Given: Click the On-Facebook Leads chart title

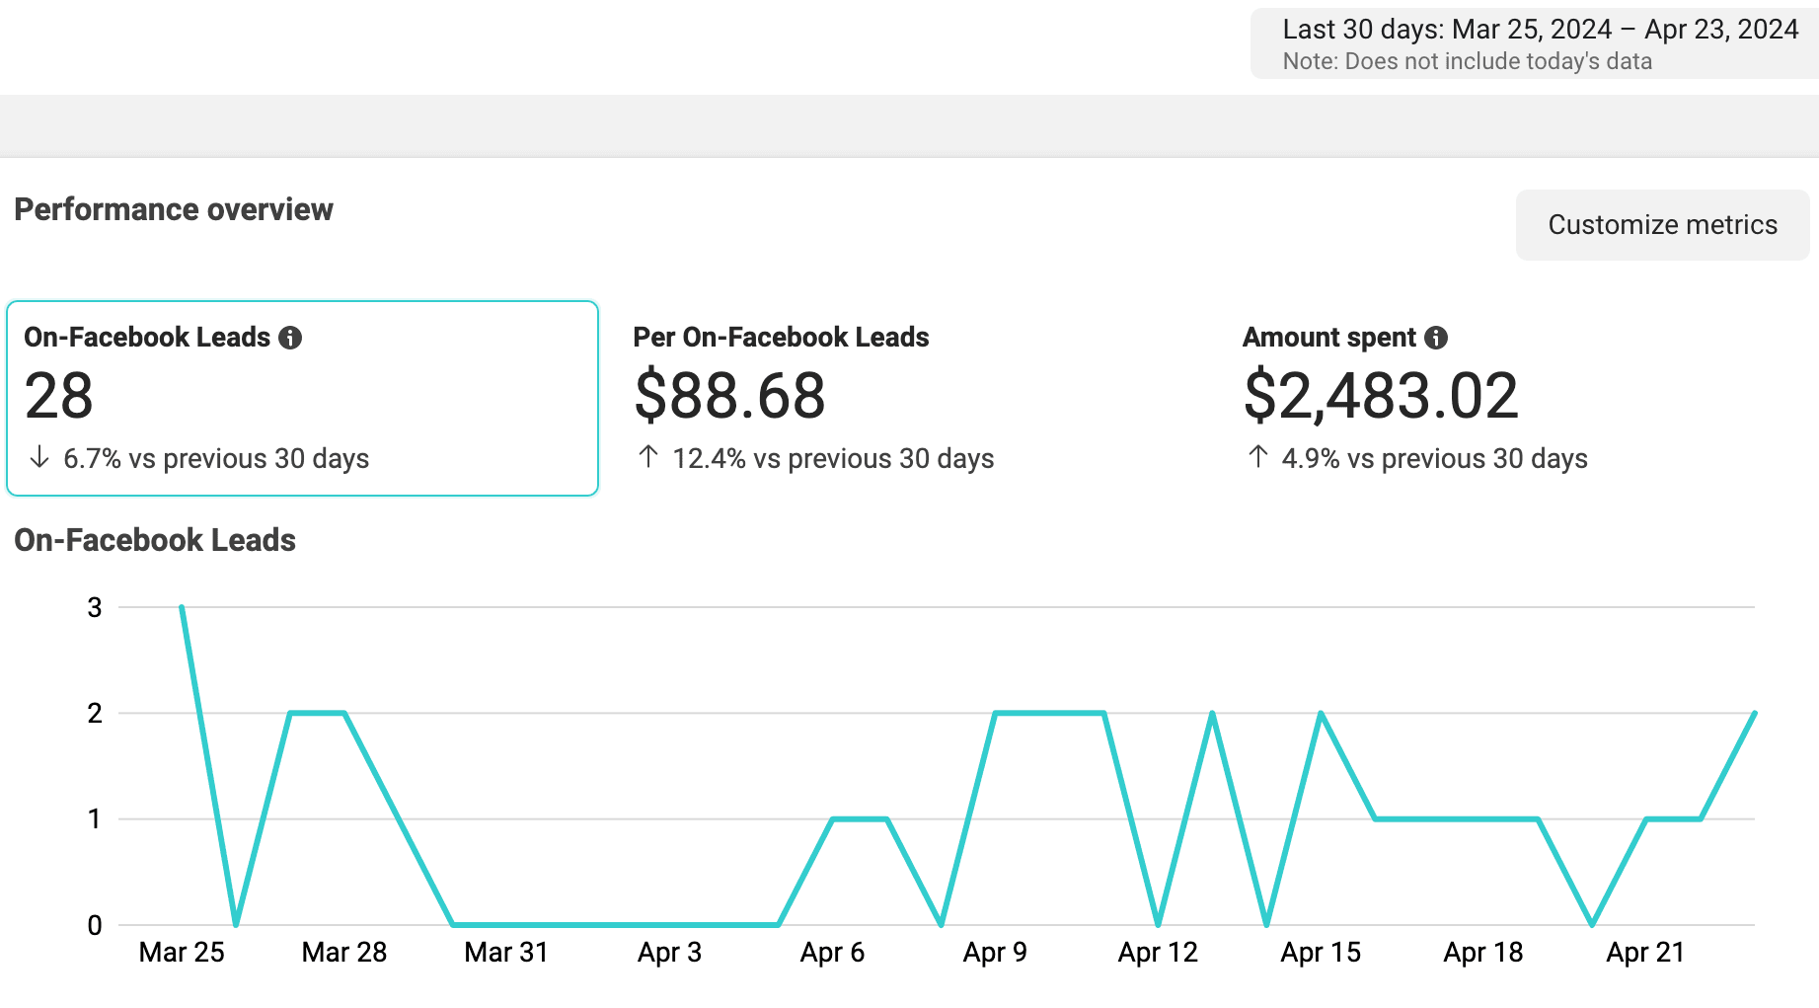Looking at the screenshot, I should (x=155, y=540).
